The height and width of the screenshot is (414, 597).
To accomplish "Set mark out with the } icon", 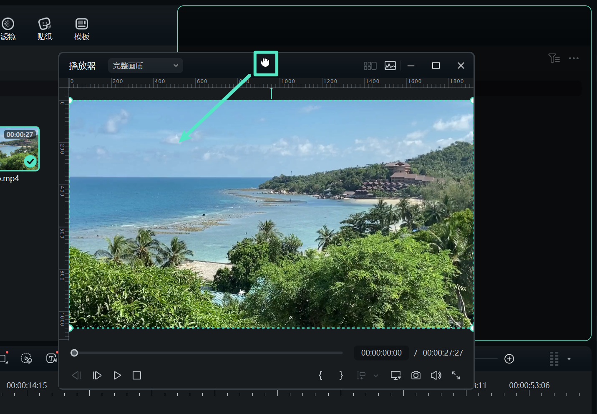I will [341, 376].
